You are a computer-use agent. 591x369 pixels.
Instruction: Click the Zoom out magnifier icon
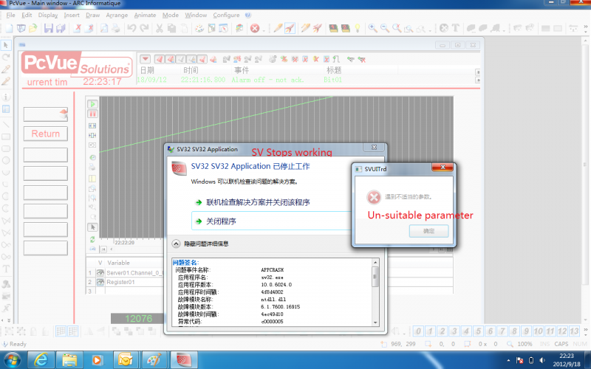click(385, 28)
